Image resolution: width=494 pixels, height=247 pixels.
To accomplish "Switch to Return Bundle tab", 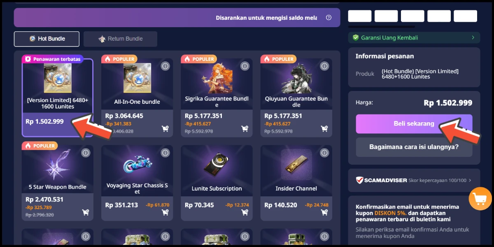I will pyautogui.click(x=120, y=39).
